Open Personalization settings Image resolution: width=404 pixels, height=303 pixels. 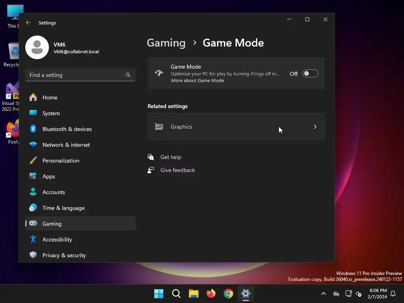(80, 161)
